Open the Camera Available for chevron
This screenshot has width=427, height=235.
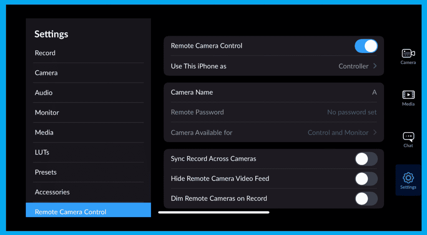click(375, 132)
